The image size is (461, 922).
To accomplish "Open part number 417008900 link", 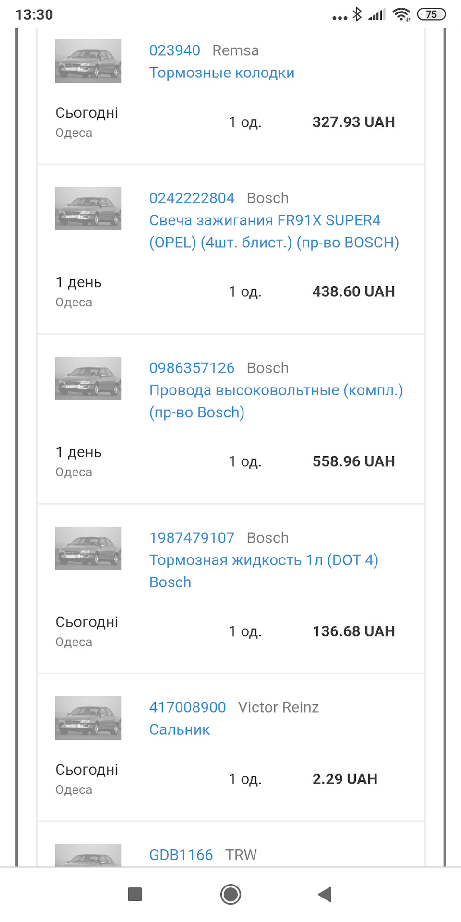I will click(188, 707).
